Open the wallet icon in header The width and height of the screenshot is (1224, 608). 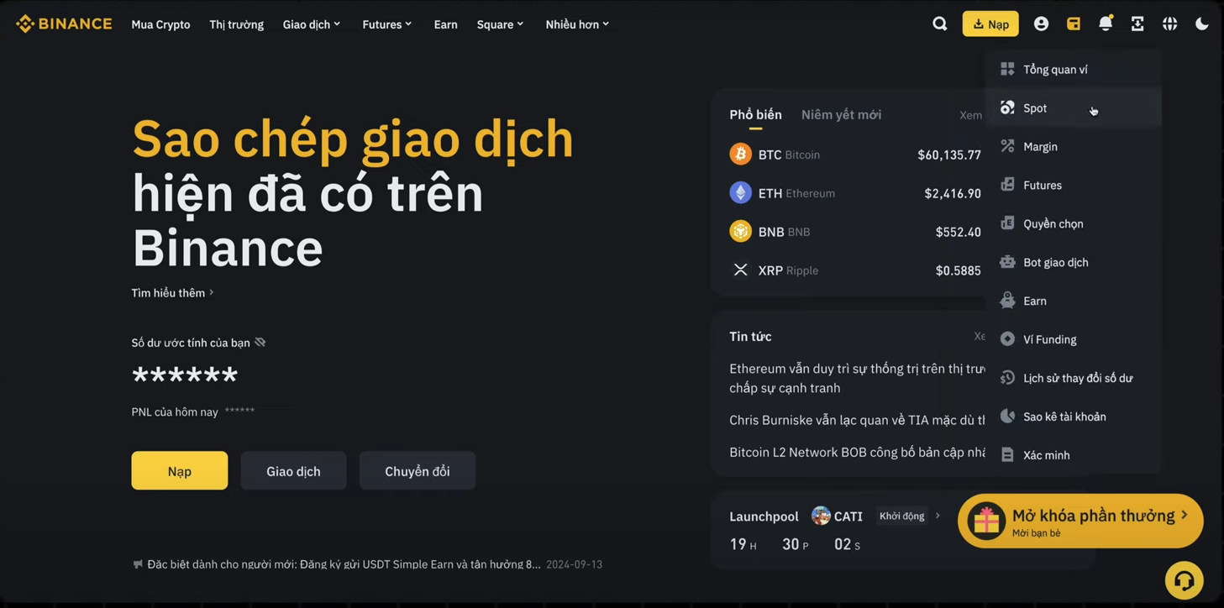pyautogui.click(x=1074, y=24)
